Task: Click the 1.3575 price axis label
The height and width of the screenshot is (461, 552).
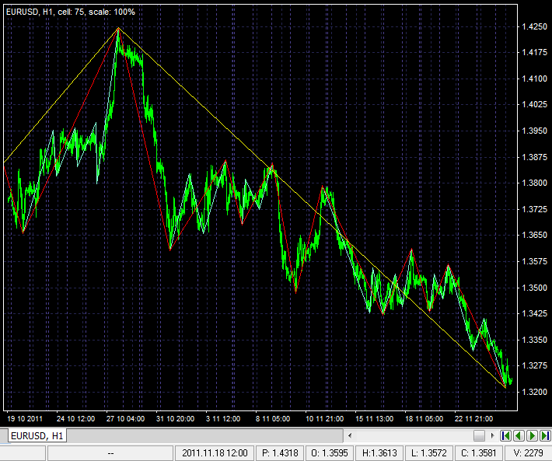Action: [534, 261]
